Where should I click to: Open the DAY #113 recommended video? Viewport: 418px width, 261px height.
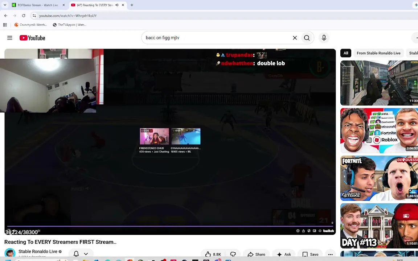(379, 226)
